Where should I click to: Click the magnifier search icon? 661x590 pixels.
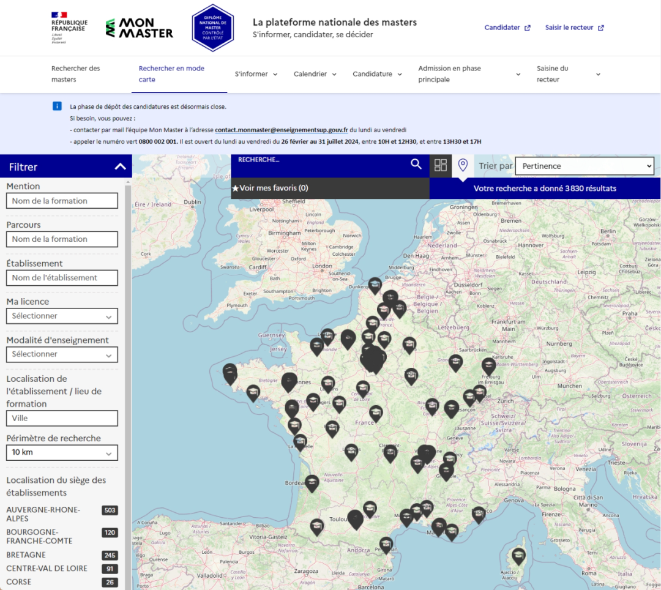click(416, 164)
